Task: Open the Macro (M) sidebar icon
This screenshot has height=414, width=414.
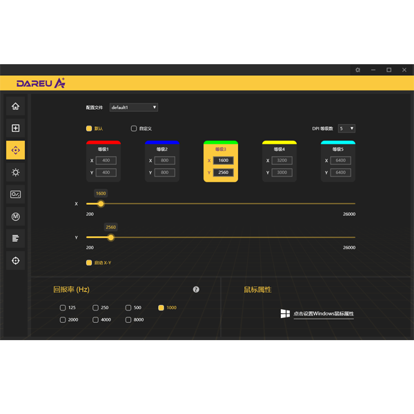Action: [15, 217]
